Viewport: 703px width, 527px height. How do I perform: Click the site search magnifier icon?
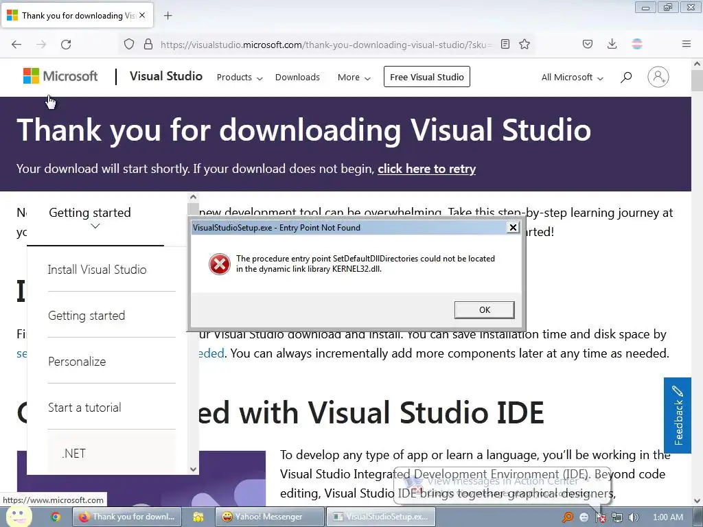[626, 77]
